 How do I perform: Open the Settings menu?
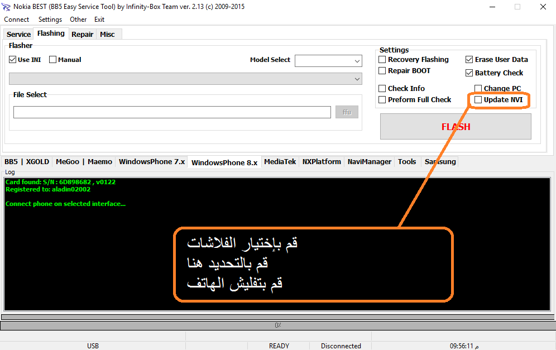pos(50,20)
